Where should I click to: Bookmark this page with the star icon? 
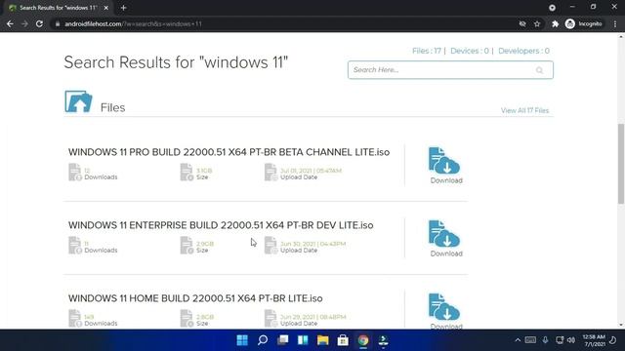537,23
